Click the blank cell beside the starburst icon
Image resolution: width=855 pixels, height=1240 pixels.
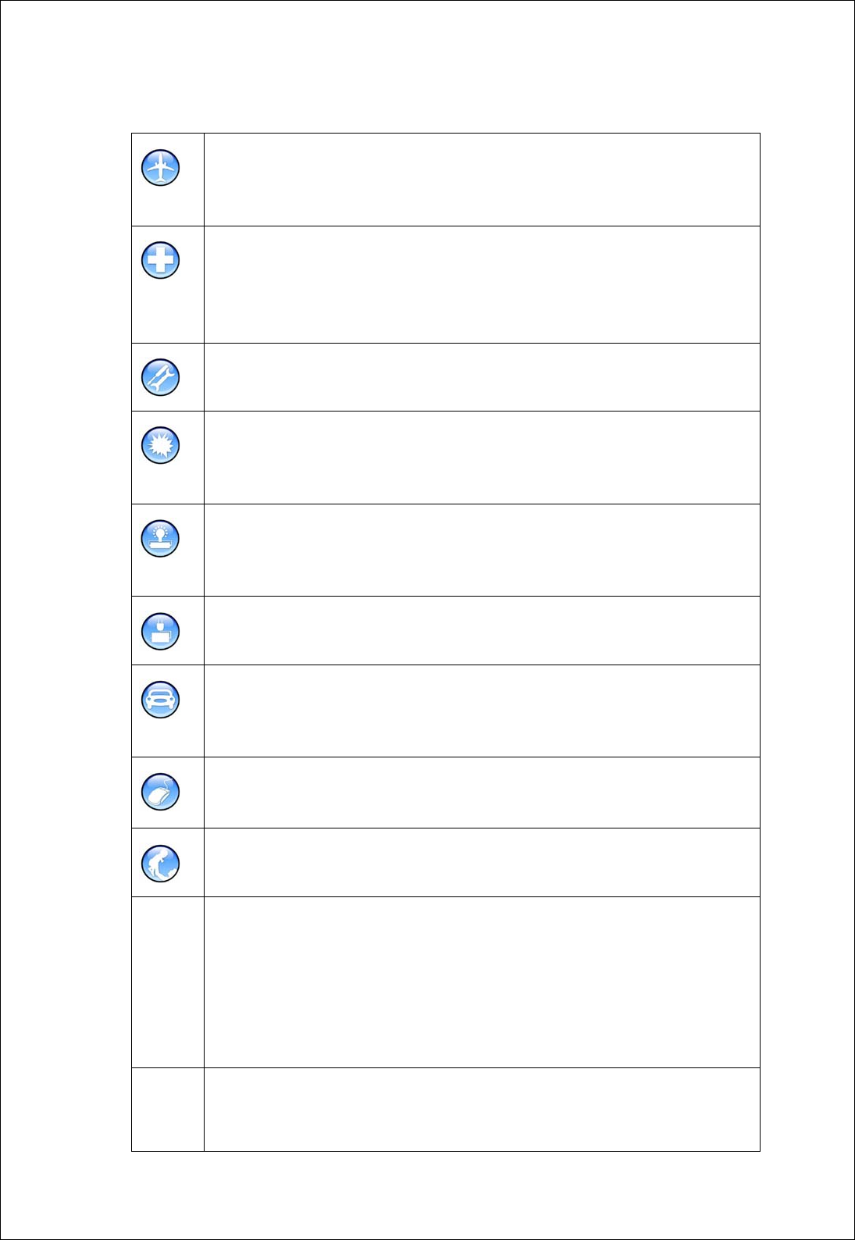click(x=482, y=458)
